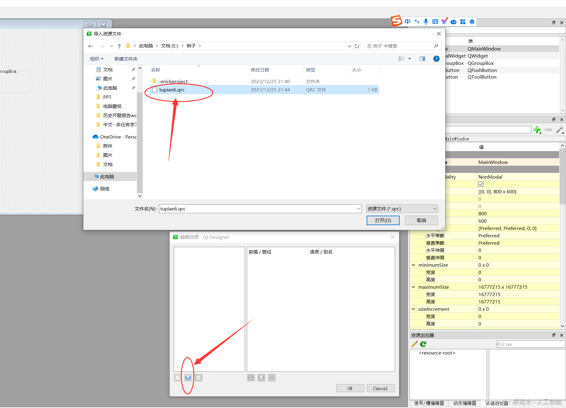This screenshot has width=566, height=408.
Task: Select OneDrive - Personal in the sidebar
Action: coord(115,137)
